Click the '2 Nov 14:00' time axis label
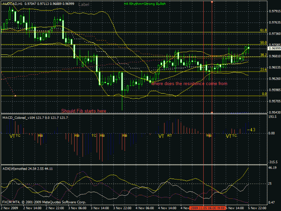 coord(32,208)
